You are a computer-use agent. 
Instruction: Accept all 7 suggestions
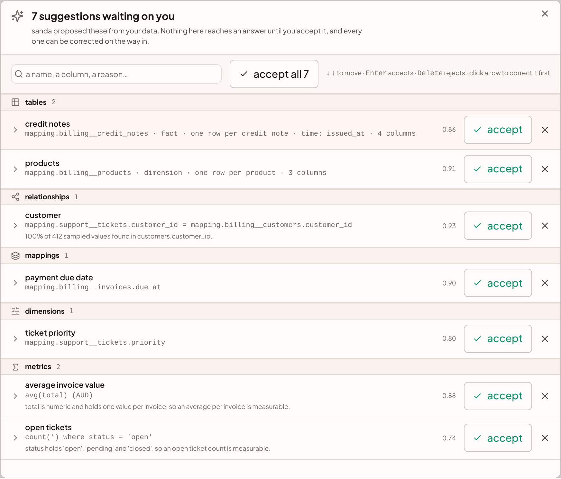(x=274, y=74)
